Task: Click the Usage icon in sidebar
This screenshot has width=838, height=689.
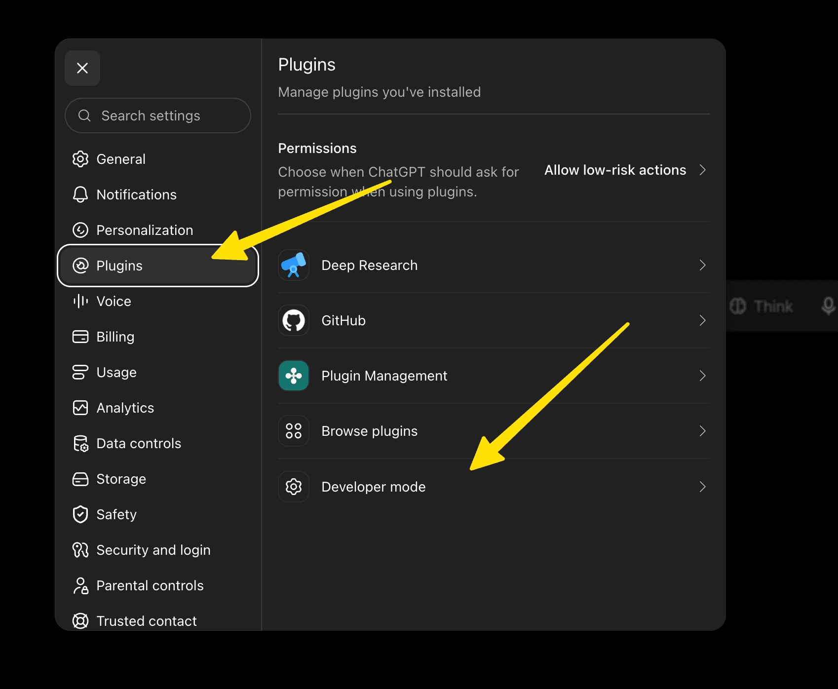Action: click(80, 372)
